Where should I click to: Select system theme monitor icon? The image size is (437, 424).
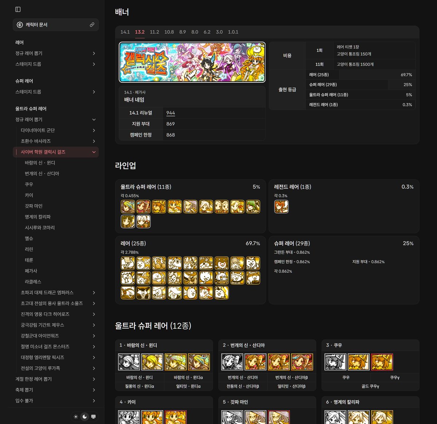click(94, 417)
